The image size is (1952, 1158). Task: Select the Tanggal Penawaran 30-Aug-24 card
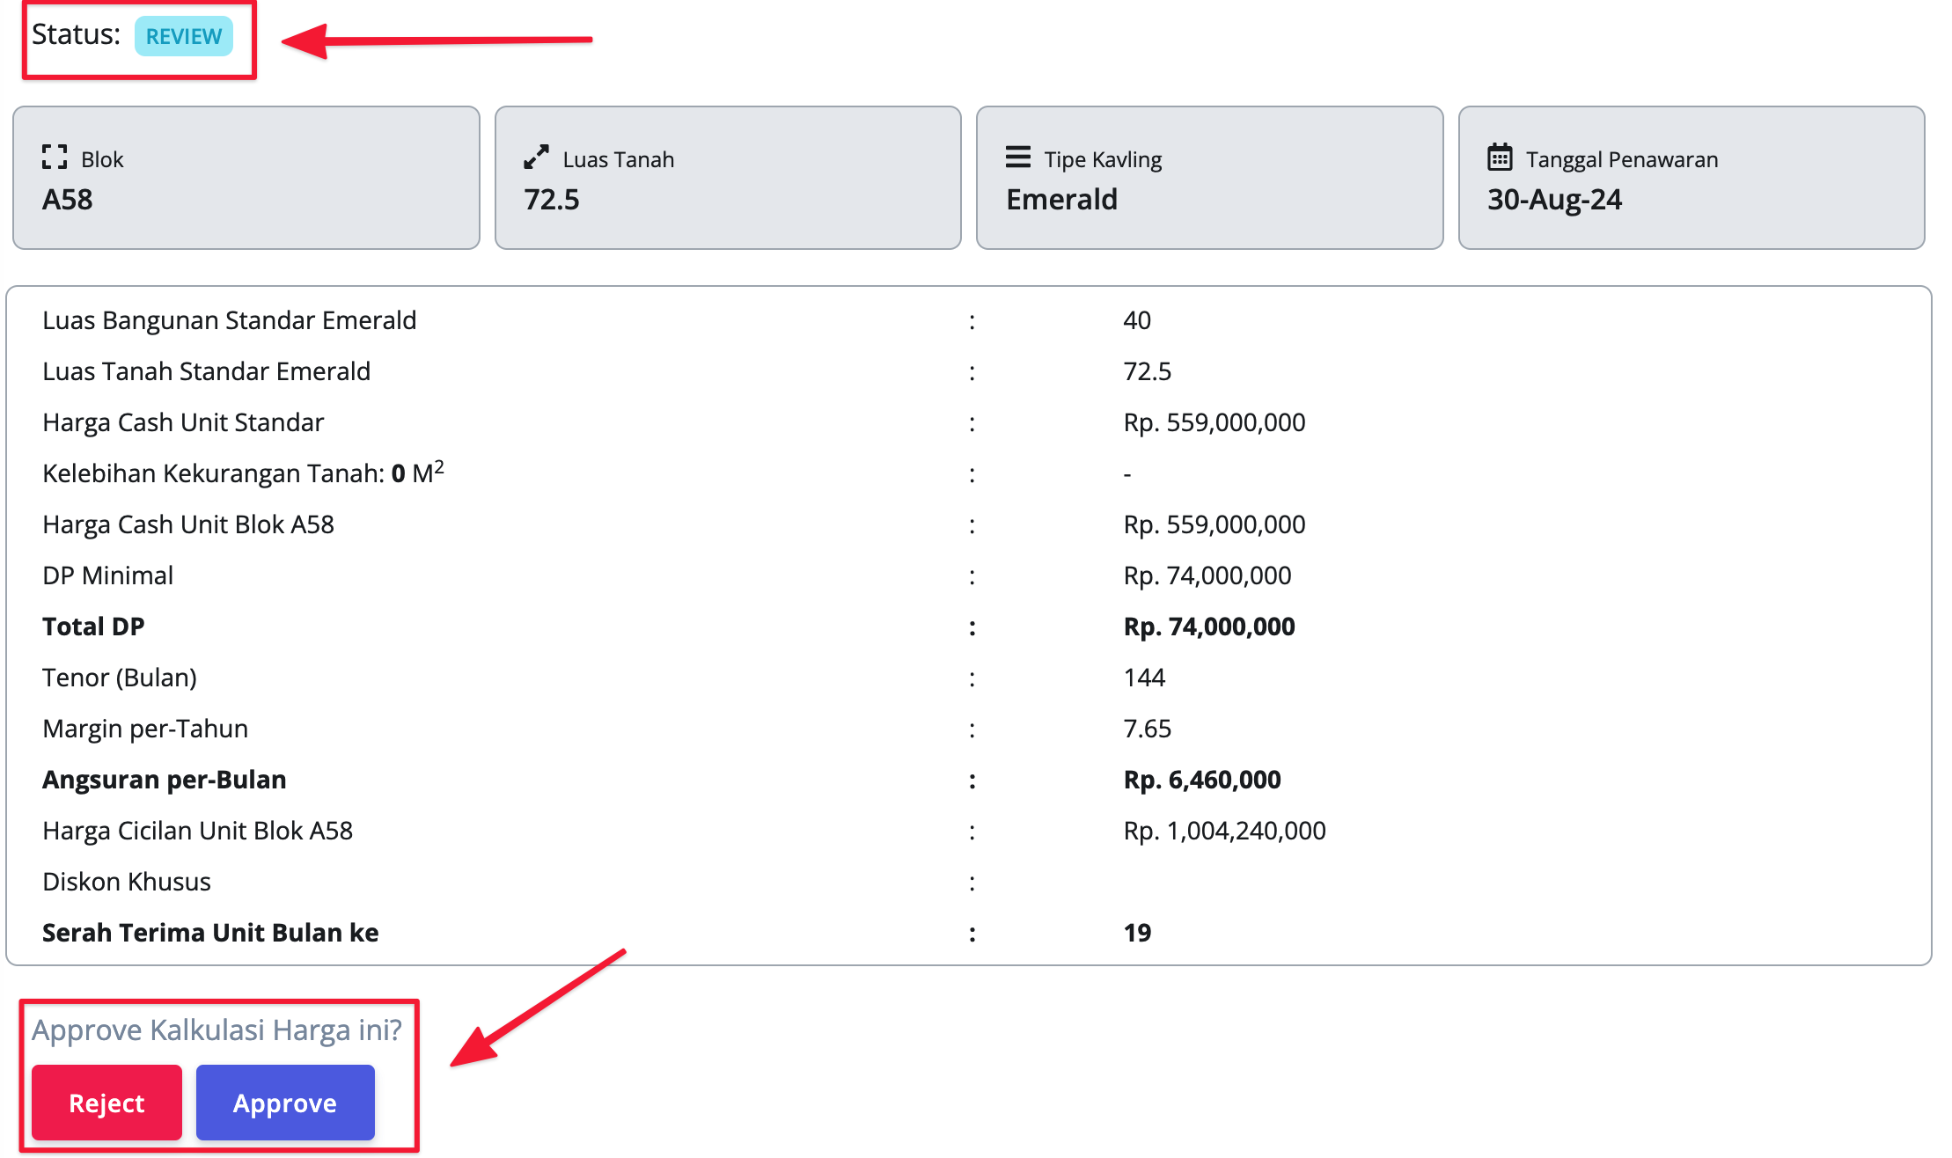click(x=1691, y=178)
